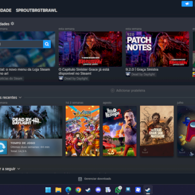Image resolution: width=195 pixels, height=195 pixels.
Task: Click the 'Total: 14,5 h' playtime text
Action: (19, 151)
